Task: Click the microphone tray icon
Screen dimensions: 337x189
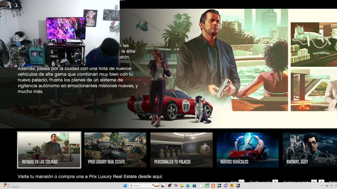Action: pyautogui.click(x=331, y=186)
